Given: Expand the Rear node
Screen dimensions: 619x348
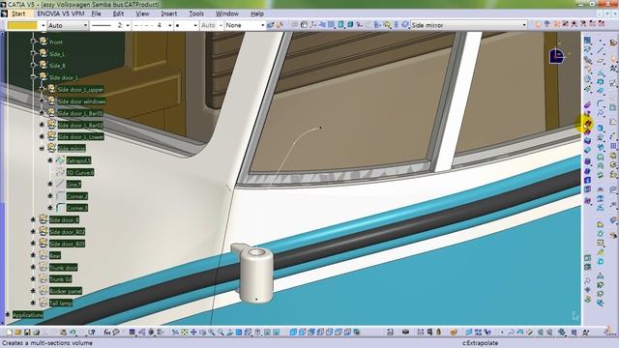Looking at the screenshot, I should click(x=33, y=255).
